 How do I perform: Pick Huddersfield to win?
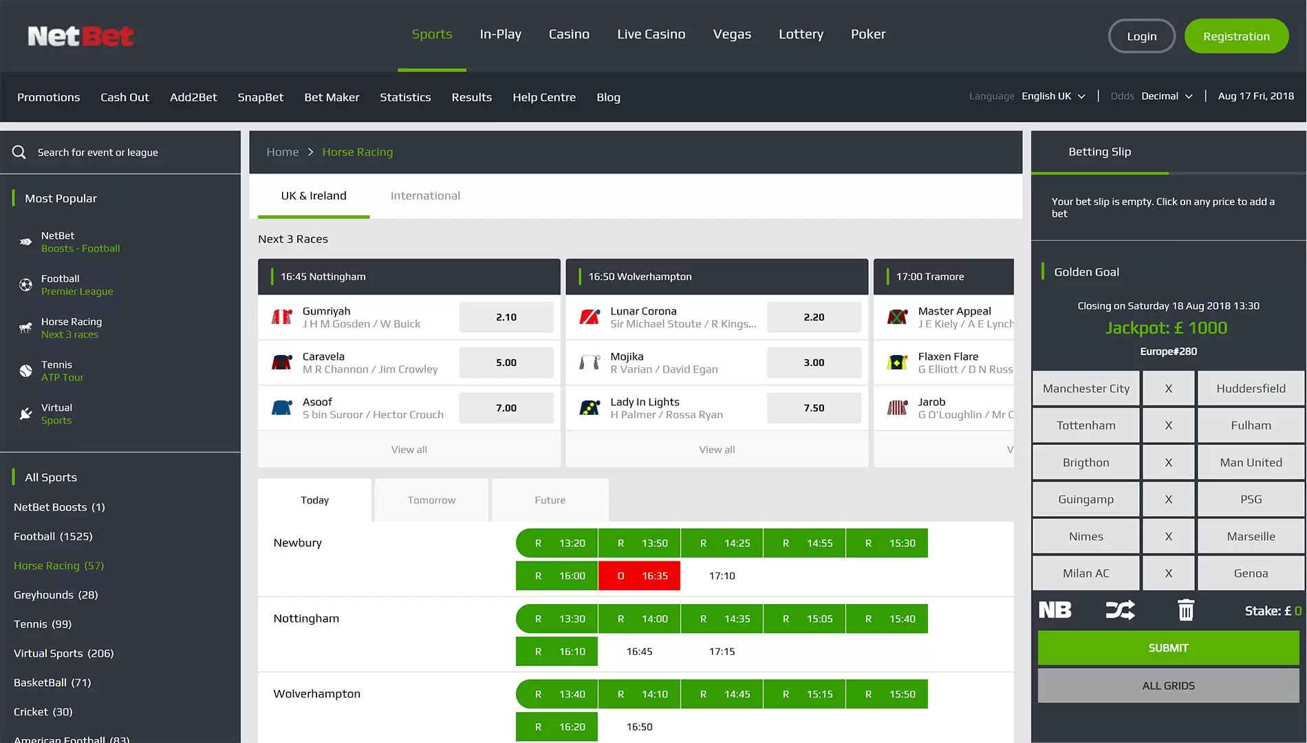tap(1251, 389)
